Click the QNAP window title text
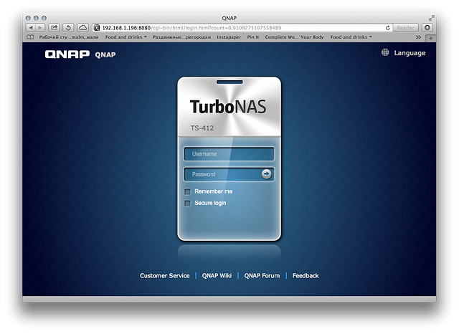This screenshot has height=334, width=459. point(229,18)
